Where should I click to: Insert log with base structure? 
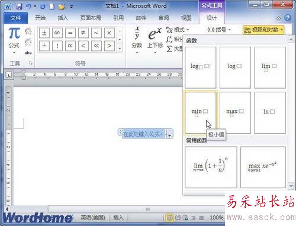click(x=201, y=67)
